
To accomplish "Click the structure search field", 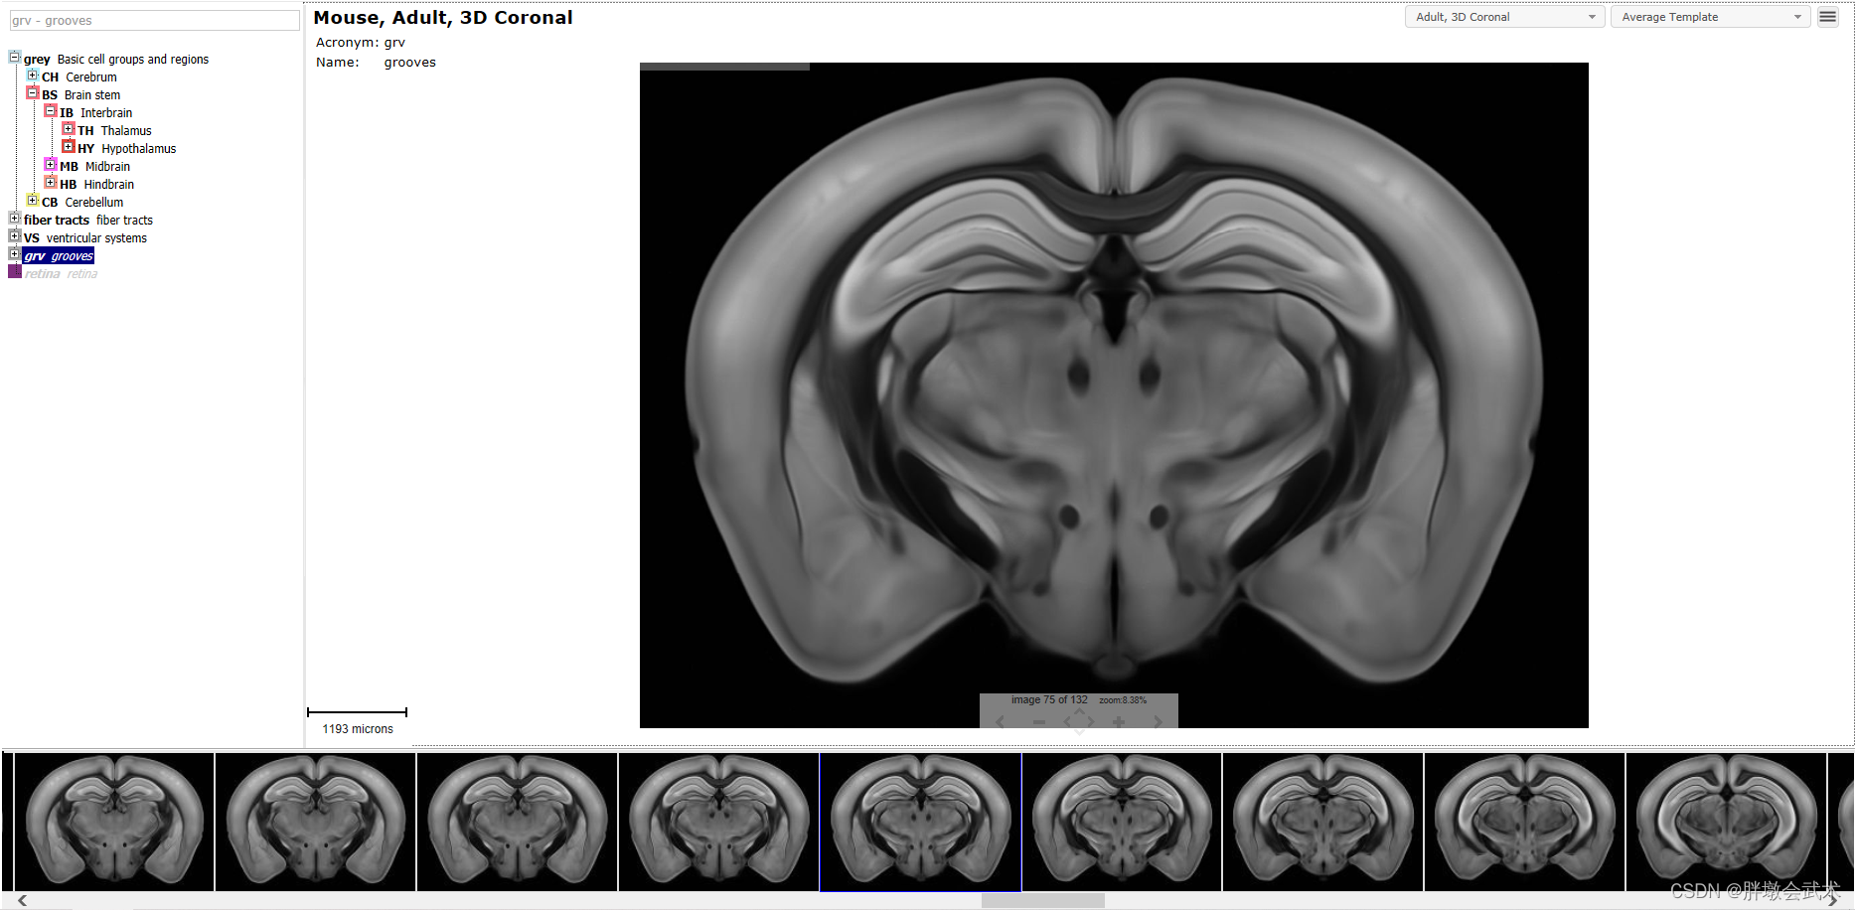I will (x=154, y=20).
